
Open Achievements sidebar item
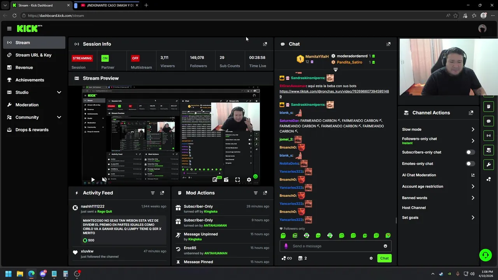[34, 80]
